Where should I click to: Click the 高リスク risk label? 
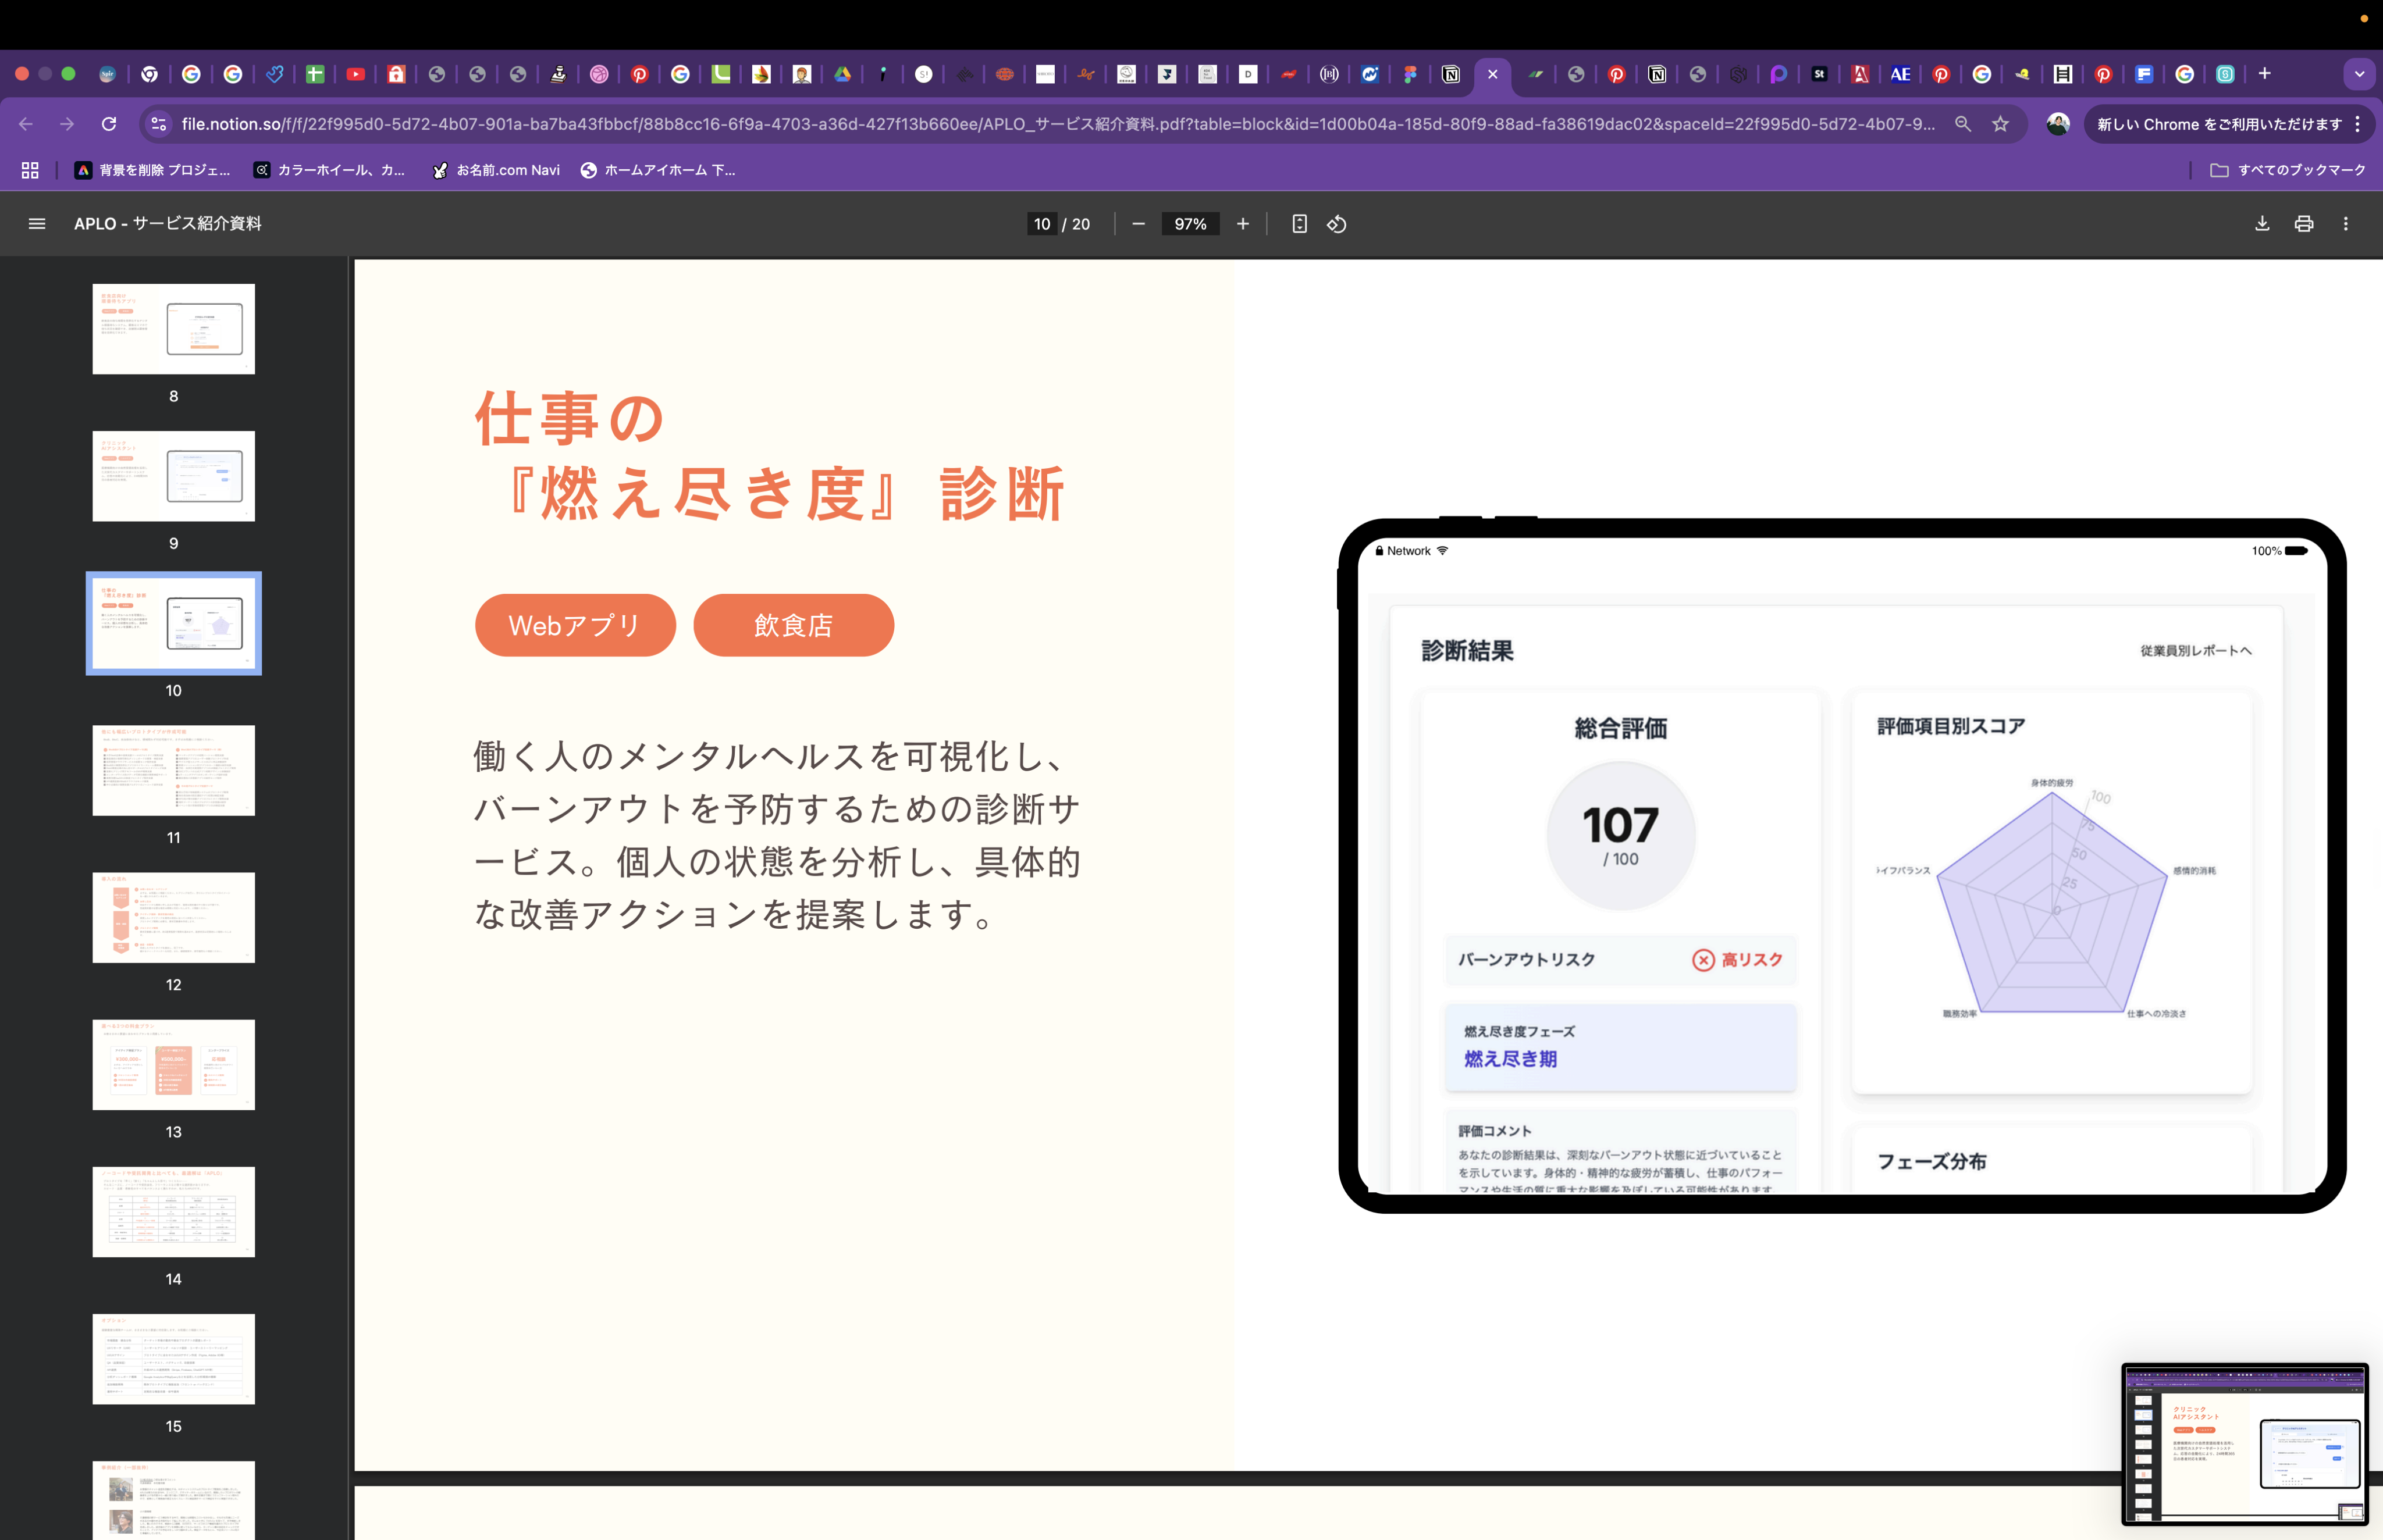click(x=1738, y=960)
